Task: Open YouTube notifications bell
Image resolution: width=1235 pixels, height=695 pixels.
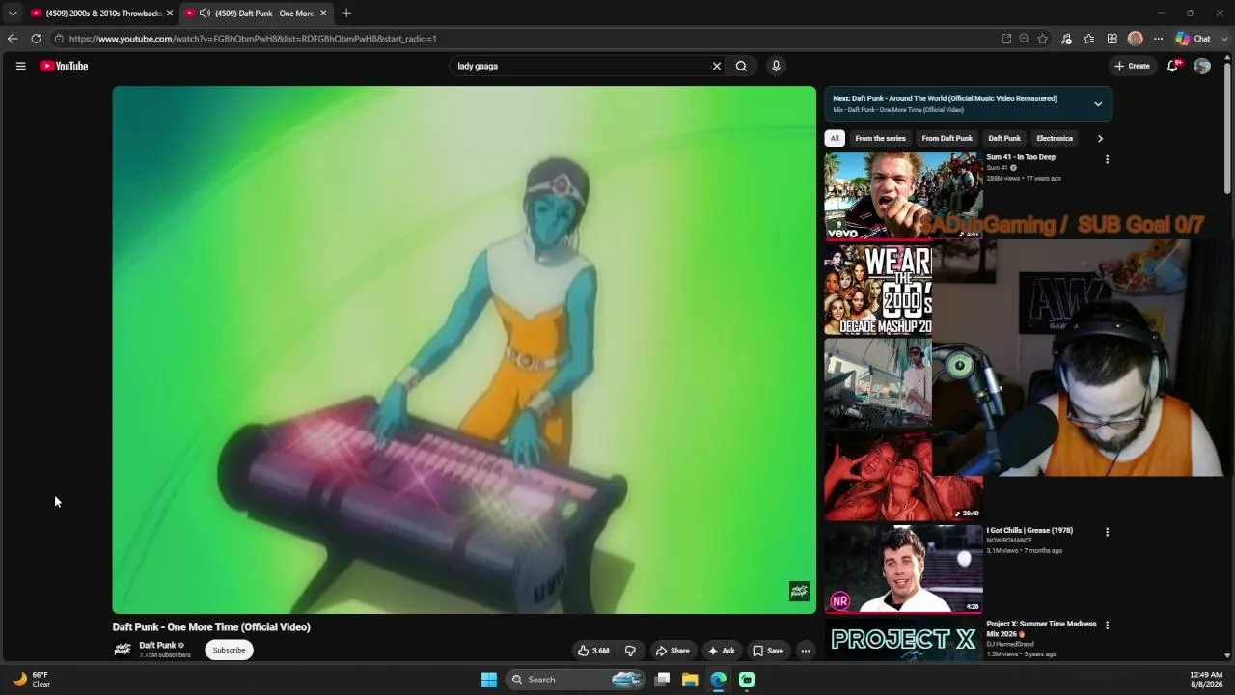Action: point(1172,66)
